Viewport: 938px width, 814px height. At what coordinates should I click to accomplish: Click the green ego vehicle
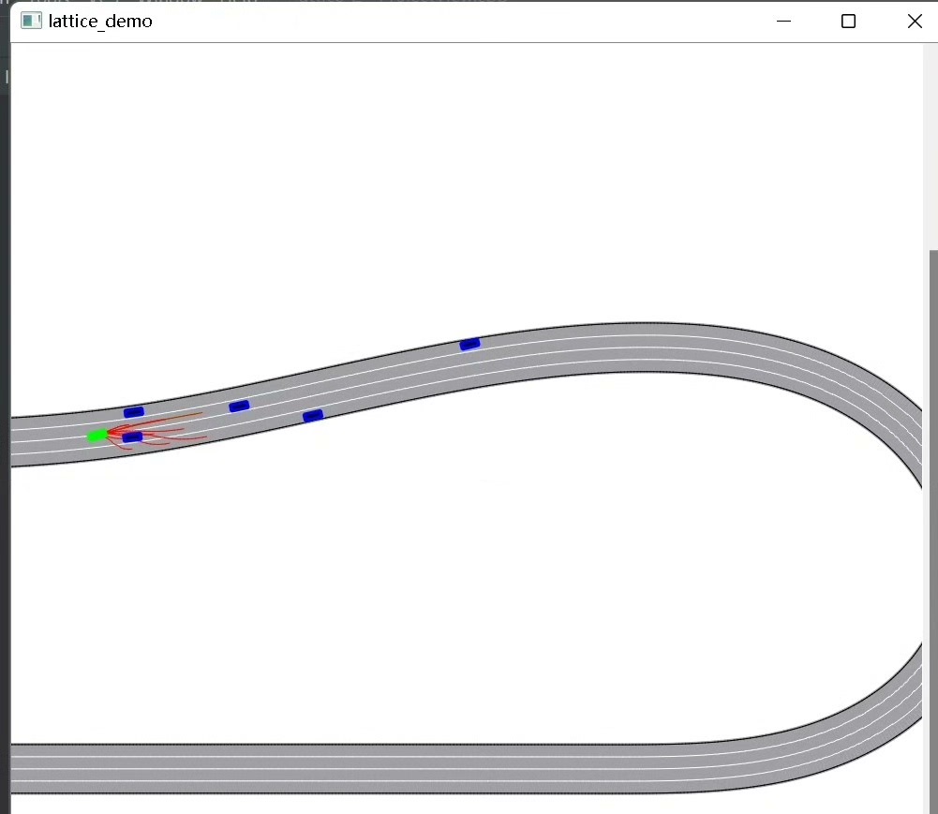(97, 436)
